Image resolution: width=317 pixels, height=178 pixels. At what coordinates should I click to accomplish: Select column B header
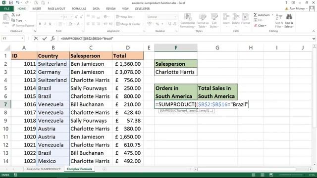tap(53, 48)
